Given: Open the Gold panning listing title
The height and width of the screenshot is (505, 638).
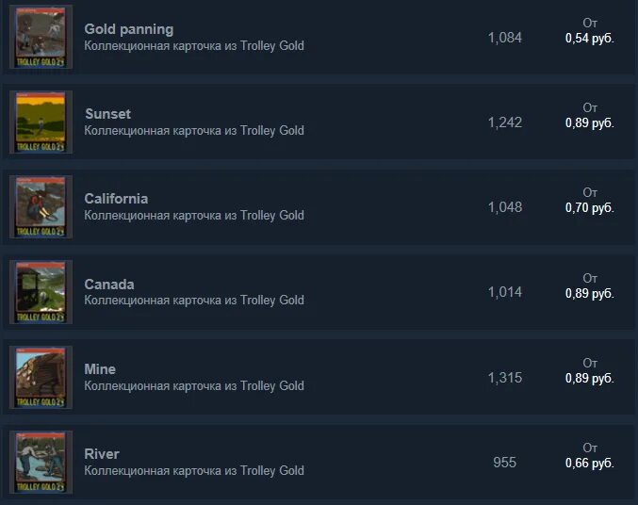Looking at the screenshot, I should point(128,29).
